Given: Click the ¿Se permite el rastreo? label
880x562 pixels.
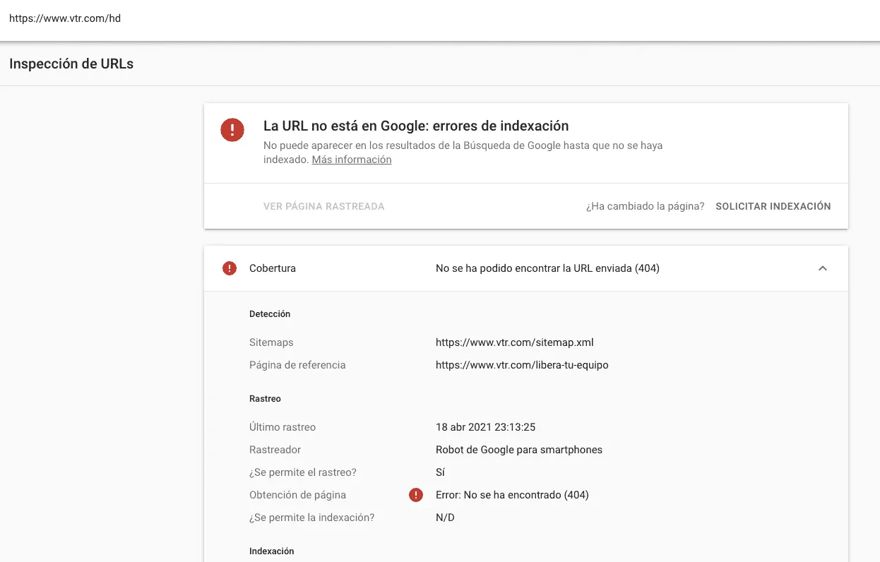Looking at the screenshot, I should 303,472.
